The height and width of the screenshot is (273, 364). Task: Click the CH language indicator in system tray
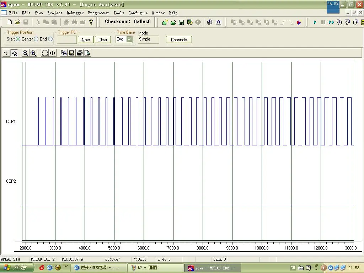(x=293, y=268)
